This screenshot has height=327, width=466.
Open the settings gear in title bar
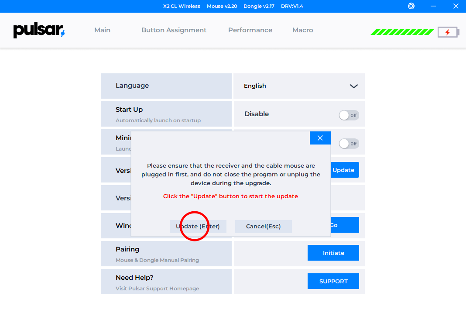411,6
